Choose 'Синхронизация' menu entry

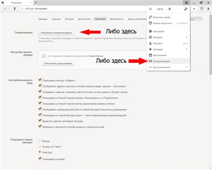(168, 61)
